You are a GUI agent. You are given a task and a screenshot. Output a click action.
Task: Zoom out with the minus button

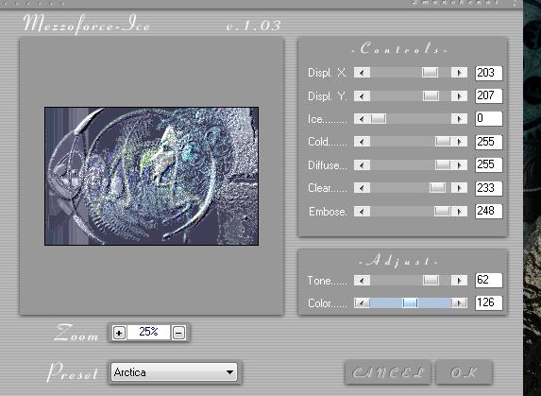(178, 333)
